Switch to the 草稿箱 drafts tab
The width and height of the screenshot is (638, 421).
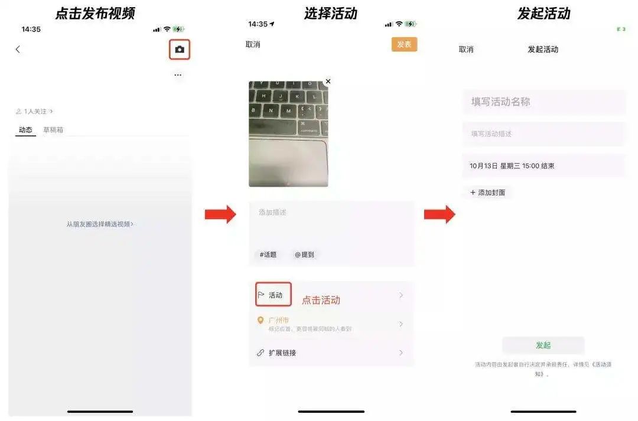(53, 130)
